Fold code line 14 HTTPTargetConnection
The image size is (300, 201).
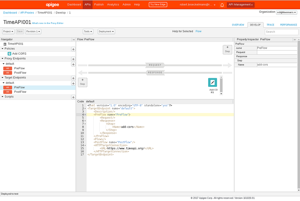[85, 146]
